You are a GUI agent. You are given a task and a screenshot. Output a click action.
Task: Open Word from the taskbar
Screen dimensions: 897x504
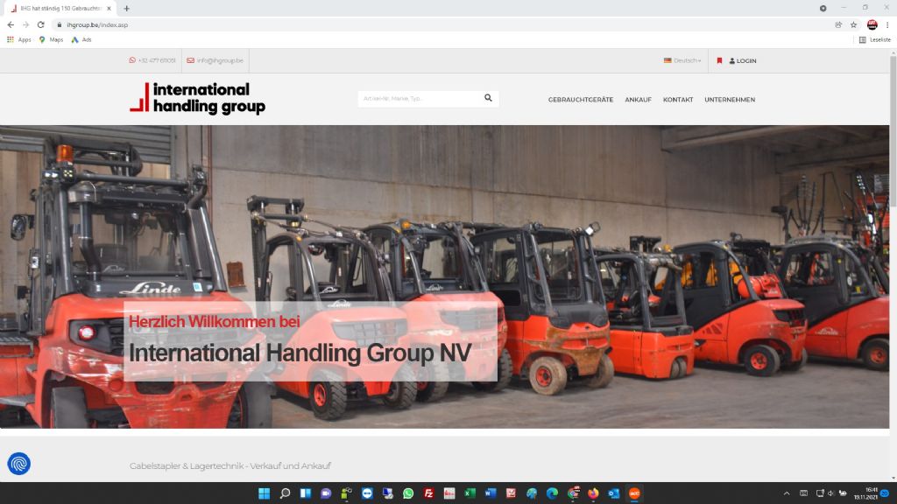[x=491, y=493]
